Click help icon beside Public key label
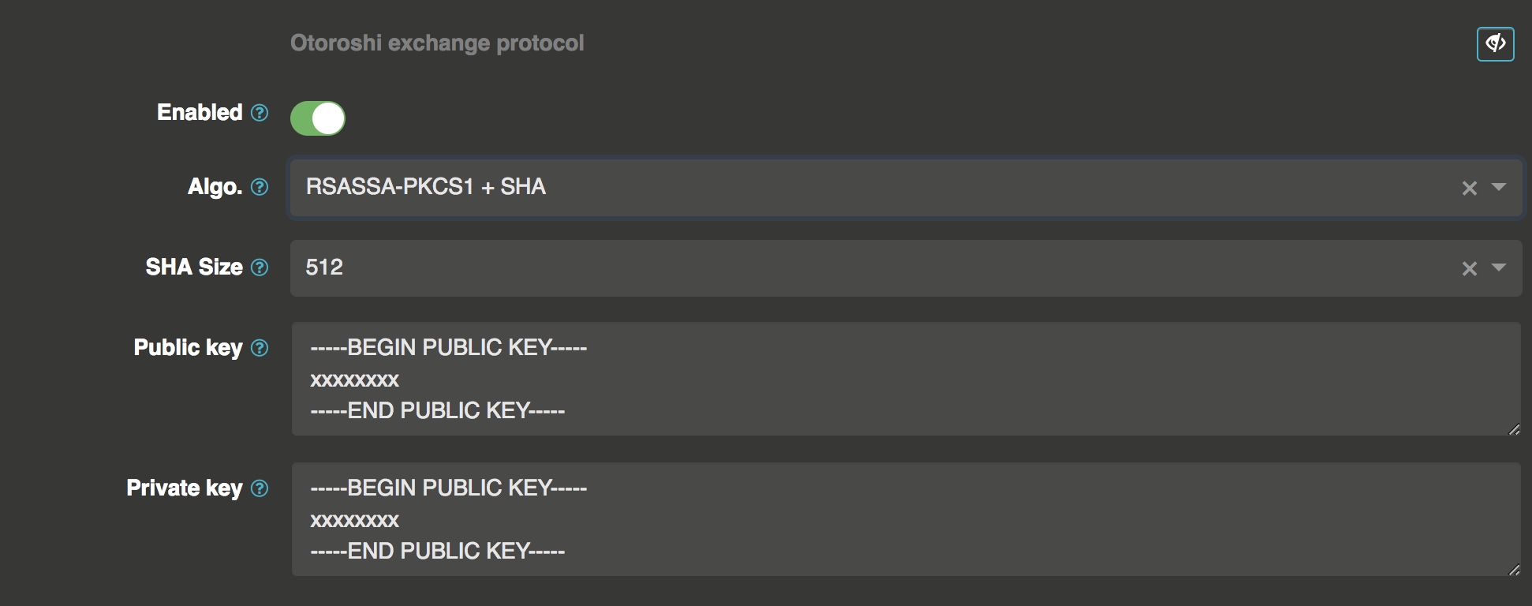1532x606 pixels. tap(260, 348)
